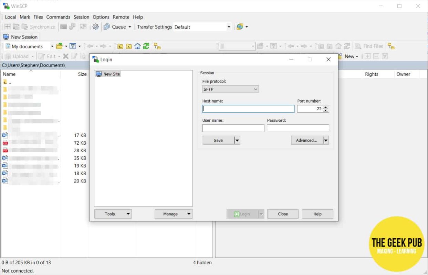The image size is (428, 275).
Task: Open the File protocol SFTP dropdown
Action: [230, 89]
